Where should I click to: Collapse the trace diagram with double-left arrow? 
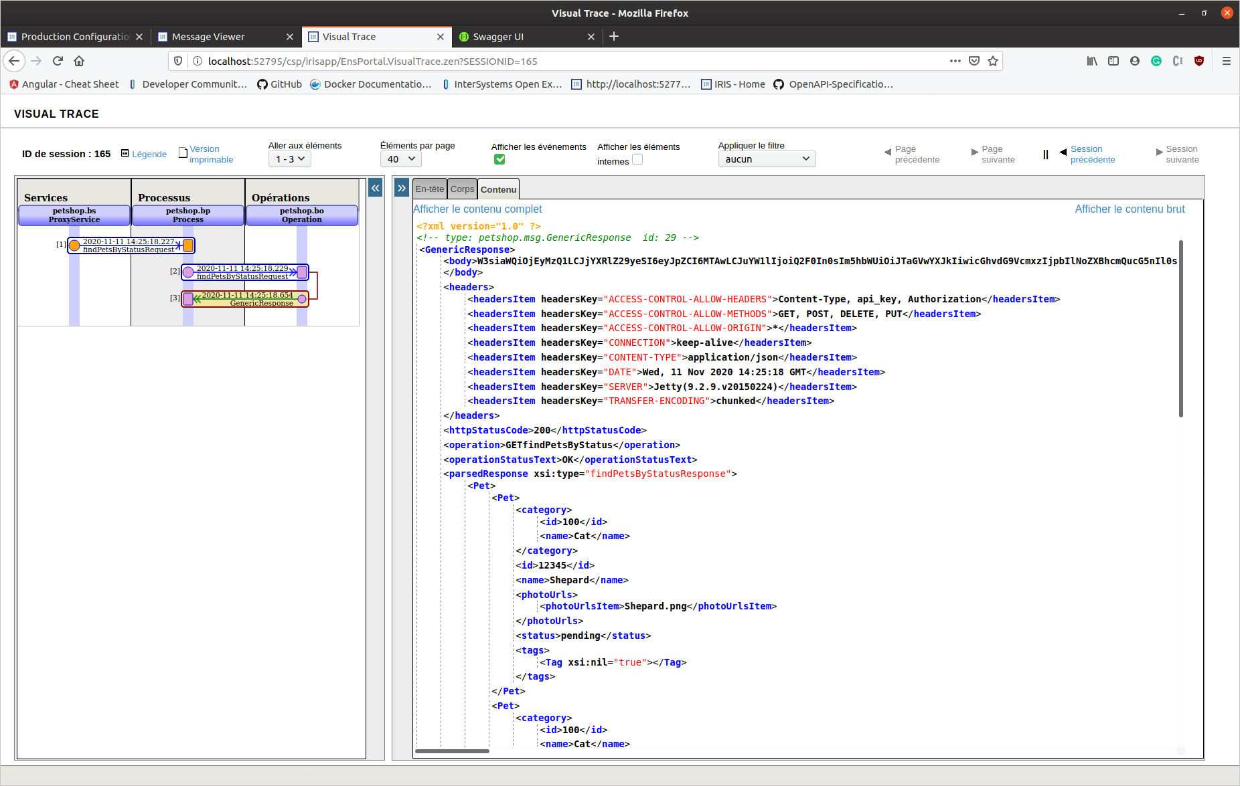[x=376, y=188]
